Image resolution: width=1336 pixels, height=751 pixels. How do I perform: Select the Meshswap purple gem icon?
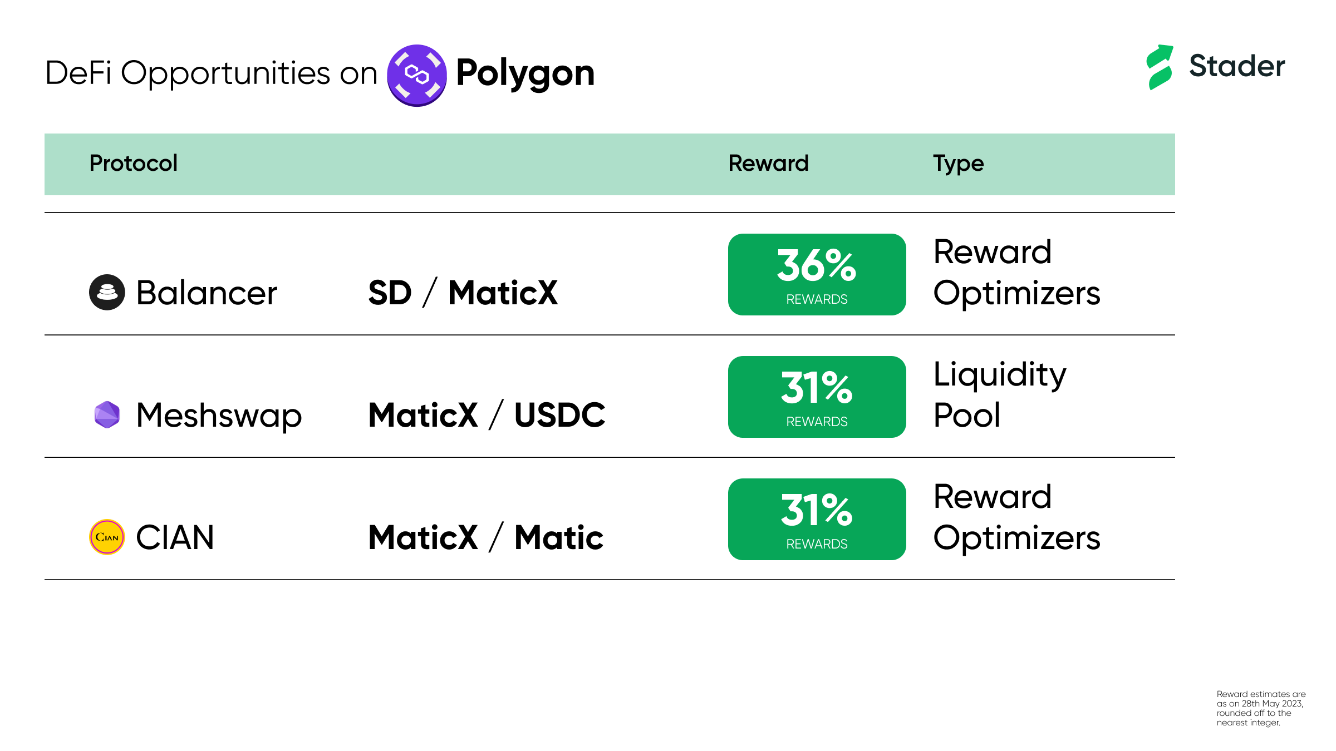coord(107,414)
